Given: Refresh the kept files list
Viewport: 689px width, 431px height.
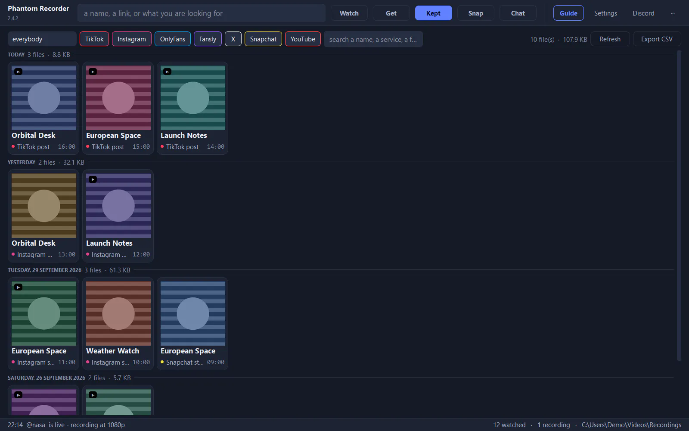Looking at the screenshot, I should tap(610, 39).
